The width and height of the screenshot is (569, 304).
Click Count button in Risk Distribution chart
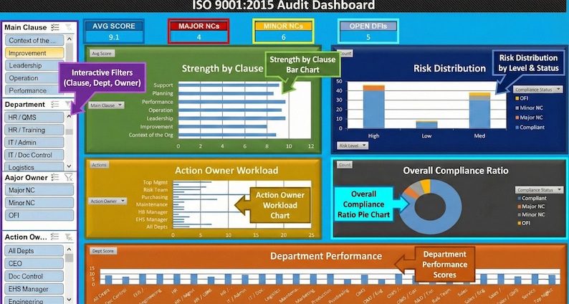[x=345, y=53]
